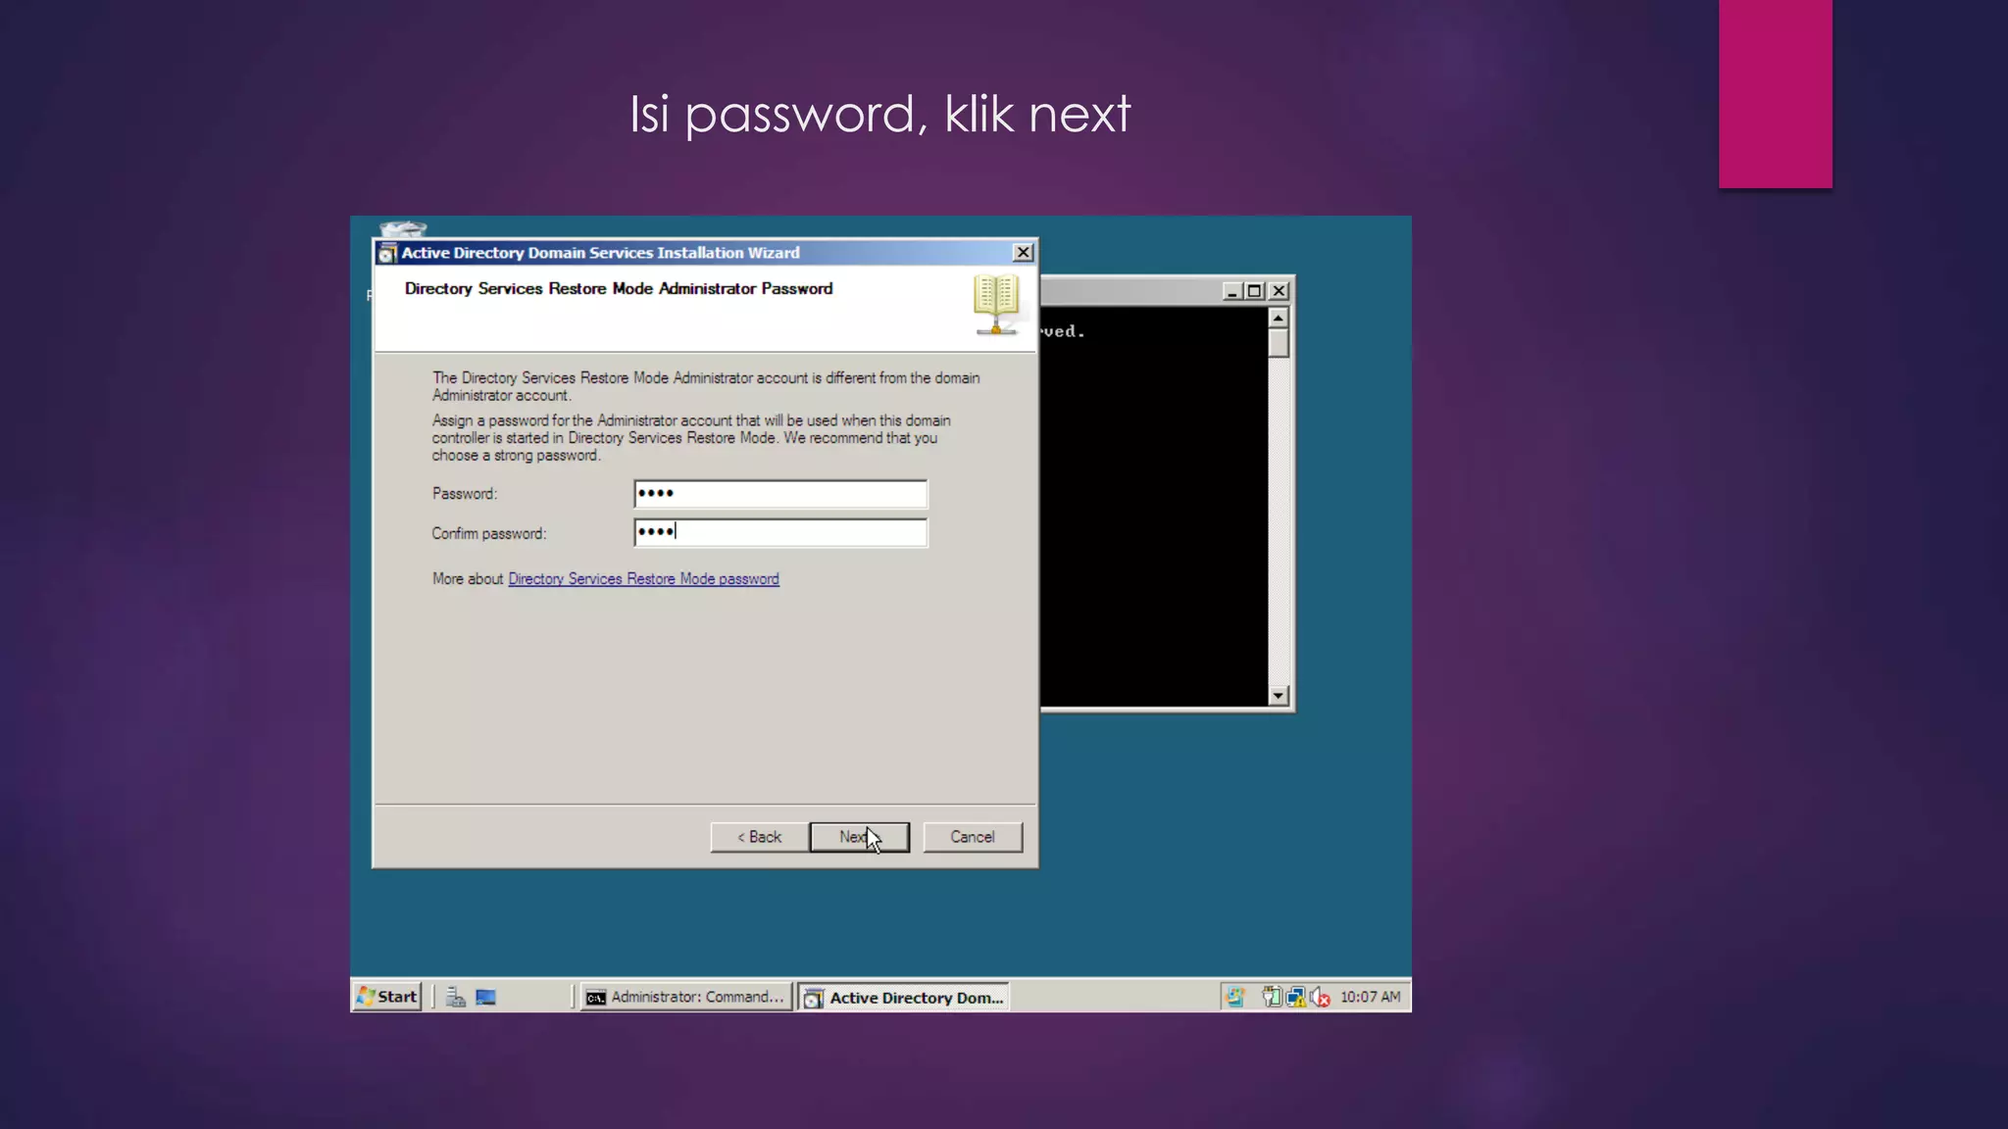
Task: Go back with the < Back button
Action: [x=759, y=837]
